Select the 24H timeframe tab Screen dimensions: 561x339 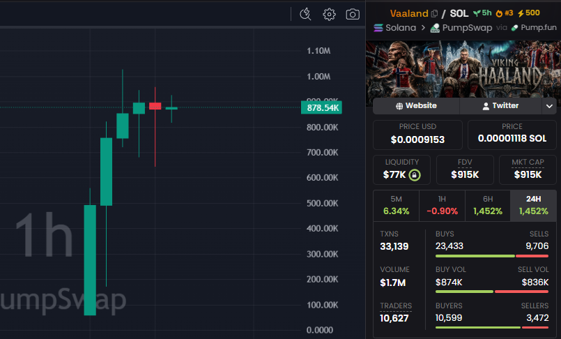click(x=533, y=206)
